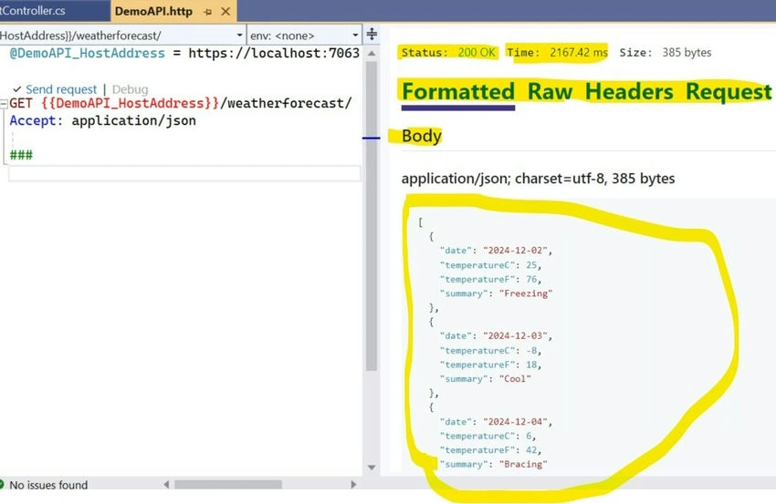Screen dimensions: 776x504
Task: Click the green check icon beside Send request
Action: coord(17,89)
